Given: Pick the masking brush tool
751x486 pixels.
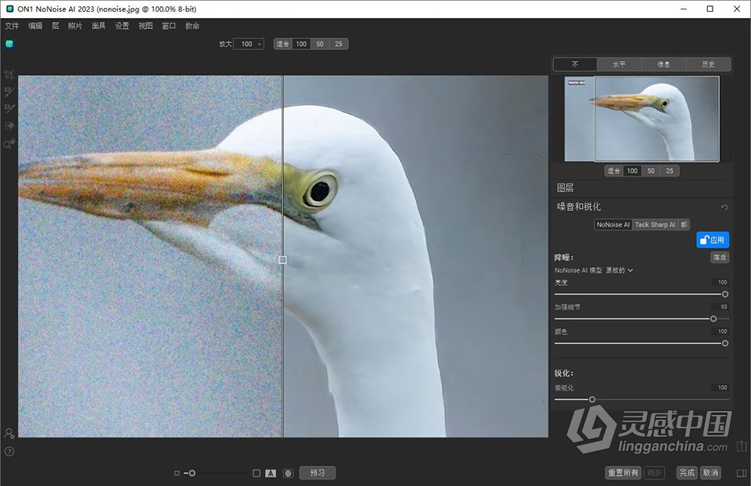Looking at the screenshot, I should point(9,91).
